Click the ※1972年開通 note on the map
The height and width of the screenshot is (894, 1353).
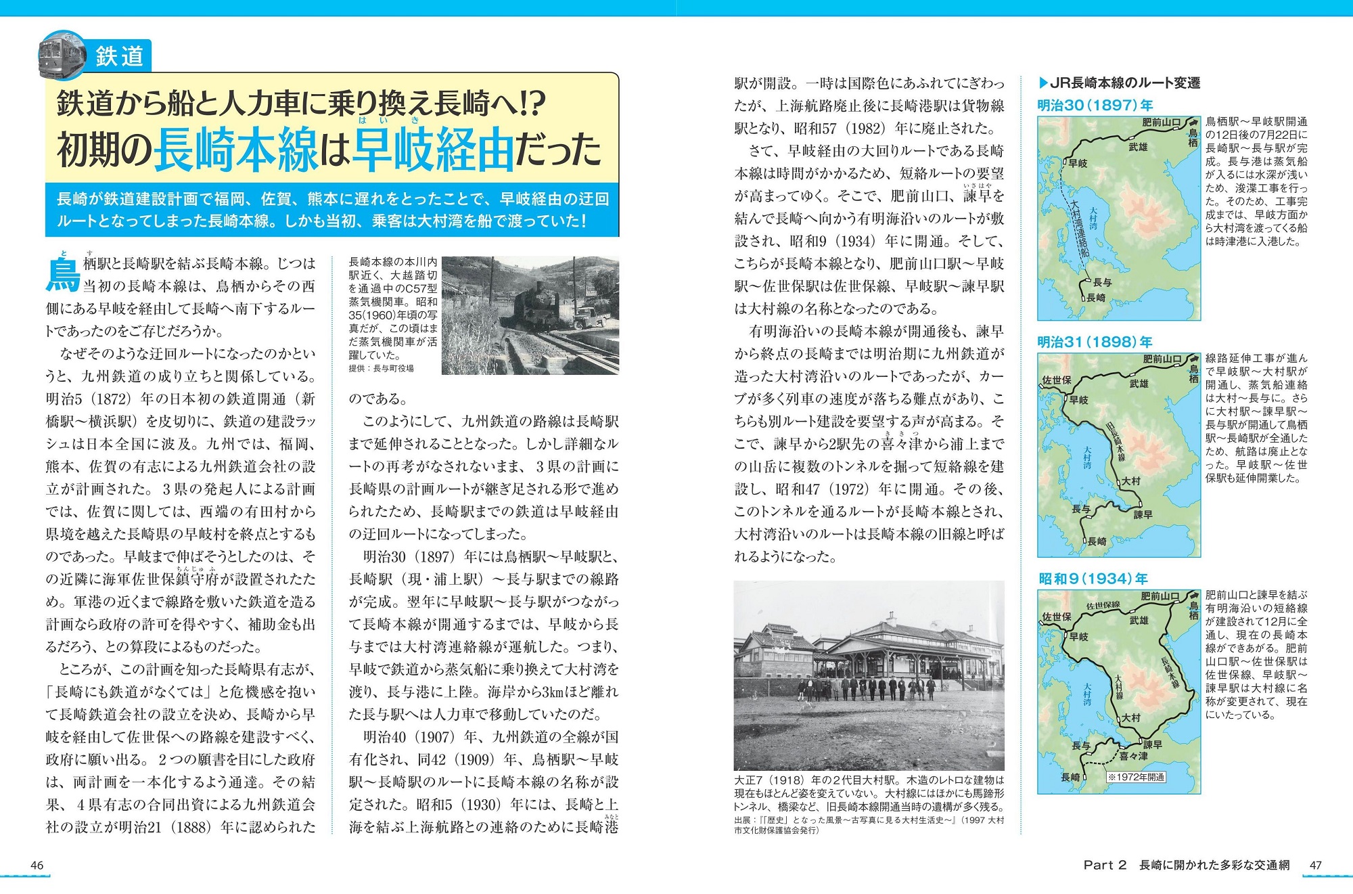(1135, 777)
